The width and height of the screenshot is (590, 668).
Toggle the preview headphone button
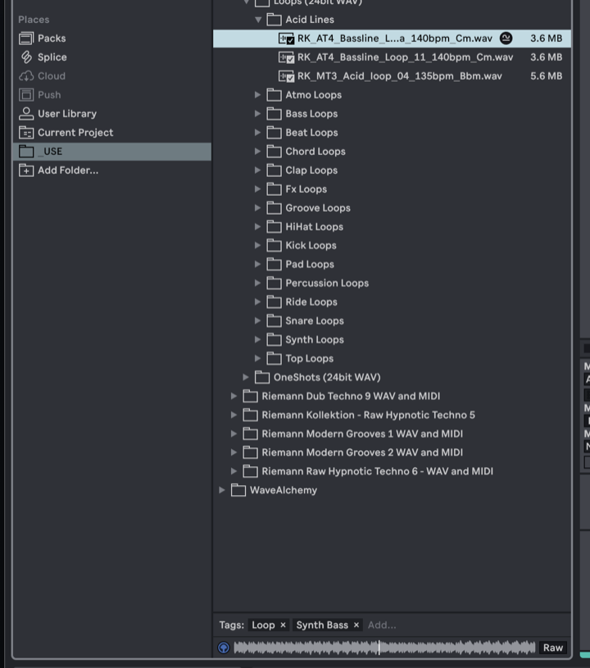click(x=224, y=648)
